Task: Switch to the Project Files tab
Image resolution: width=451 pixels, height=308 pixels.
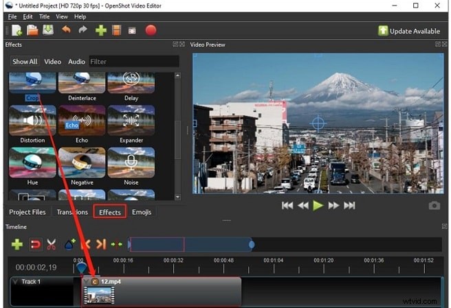Action: (27, 212)
